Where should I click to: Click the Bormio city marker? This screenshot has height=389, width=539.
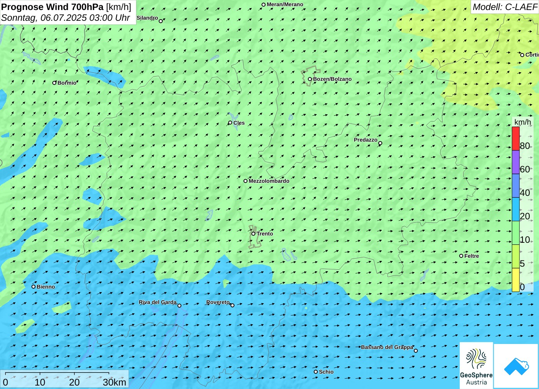(x=54, y=83)
